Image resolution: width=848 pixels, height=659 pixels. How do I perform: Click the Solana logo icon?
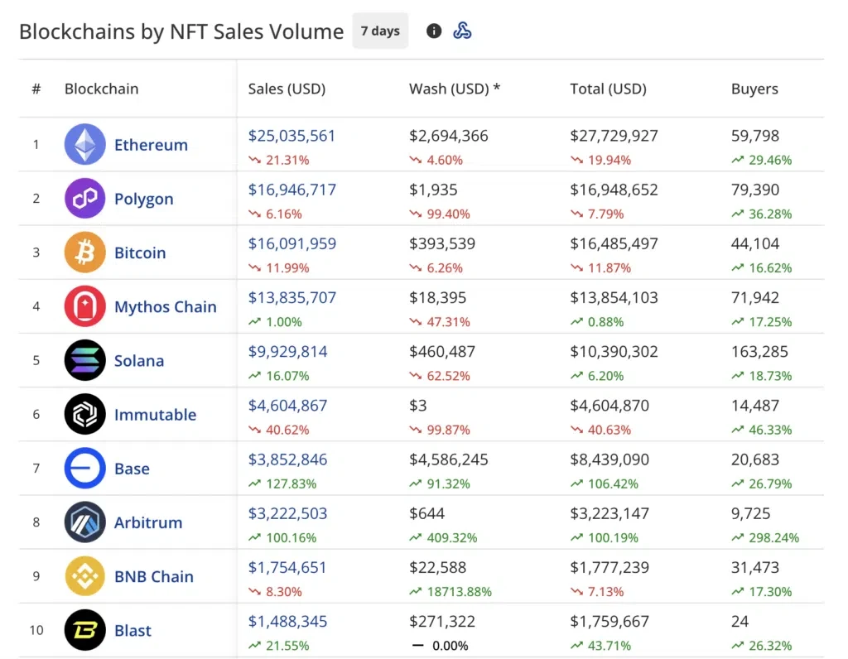tap(85, 360)
